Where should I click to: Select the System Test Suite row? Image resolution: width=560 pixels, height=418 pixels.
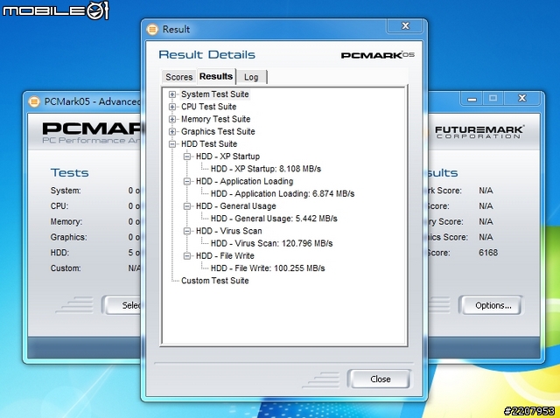214,94
